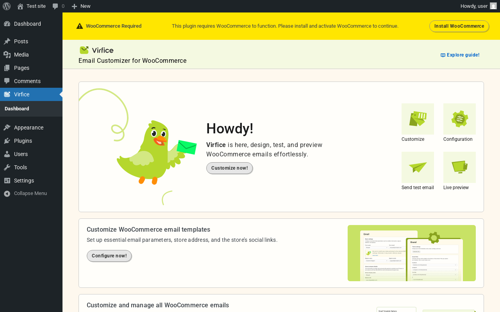Click the Email Customizer for WooCommerce subtitle
The image size is (500, 312).
click(132, 61)
